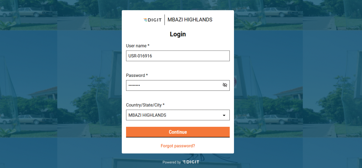Click the User name * label
Image resolution: width=362 pixels, height=168 pixels.
[x=137, y=46]
